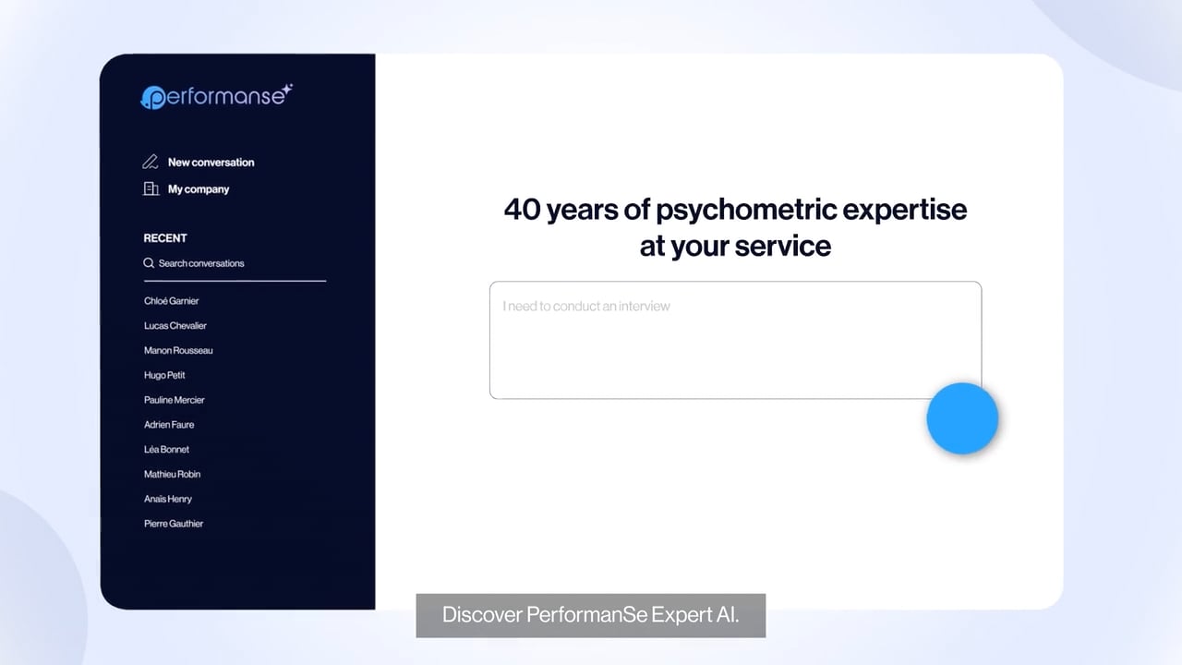The height and width of the screenshot is (665, 1182).
Task: Click the 40 years of psychometric expertise headline
Action: click(735, 227)
